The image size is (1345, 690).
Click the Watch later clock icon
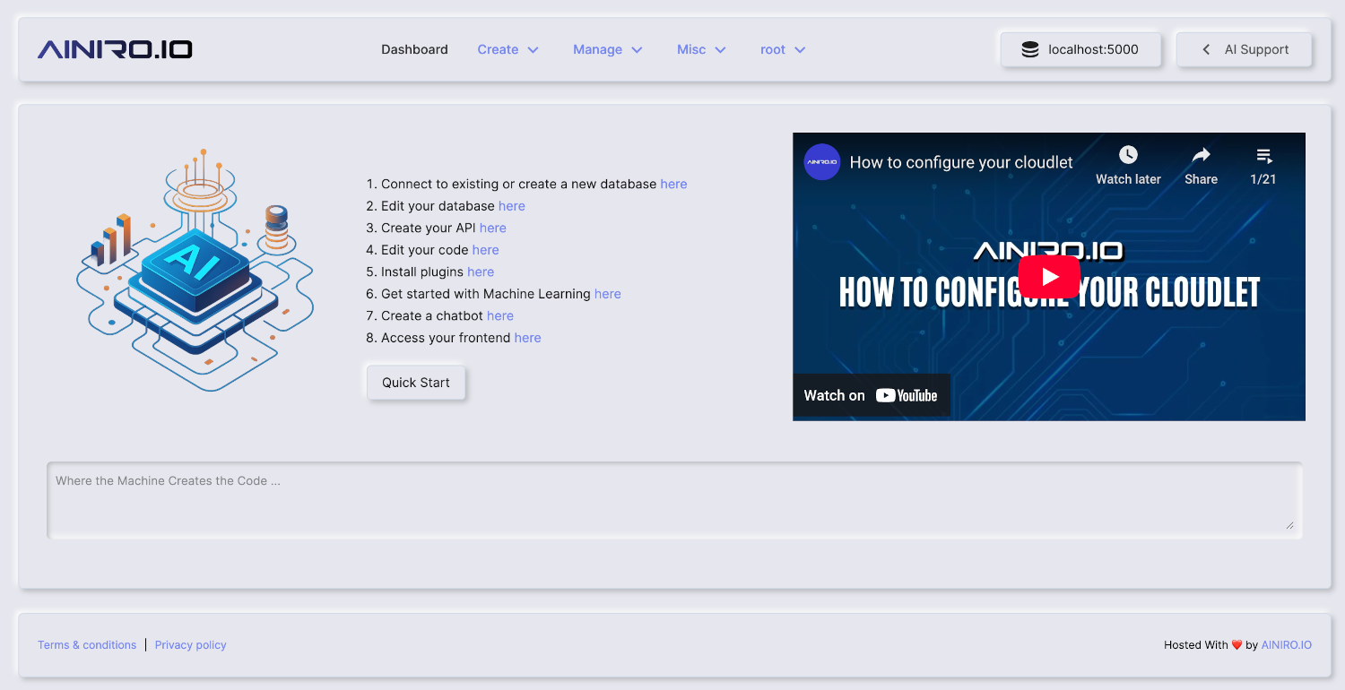pyautogui.click(x=1128, y=155)
